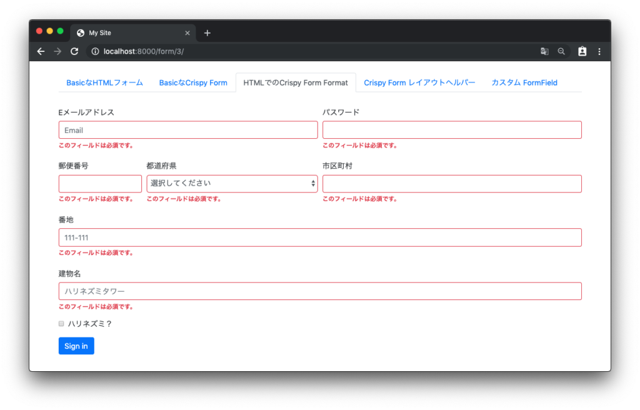The width and height of the screenshot is (640, 410).
Task: Check the ハリネズミ？ checkbox
Action: point(61,323)
